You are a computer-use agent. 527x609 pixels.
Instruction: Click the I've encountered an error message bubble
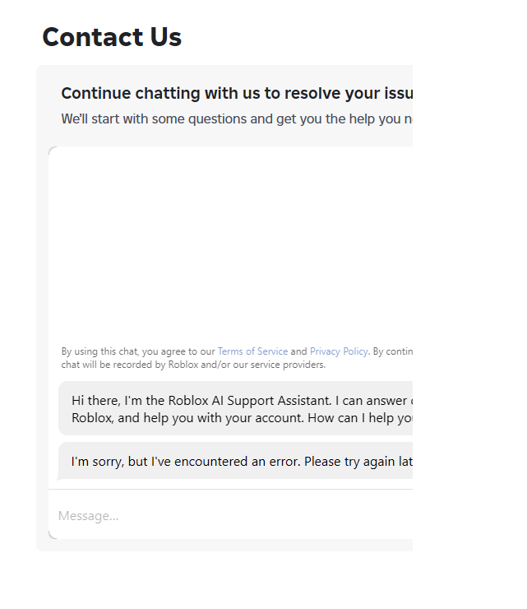point(236,461)
